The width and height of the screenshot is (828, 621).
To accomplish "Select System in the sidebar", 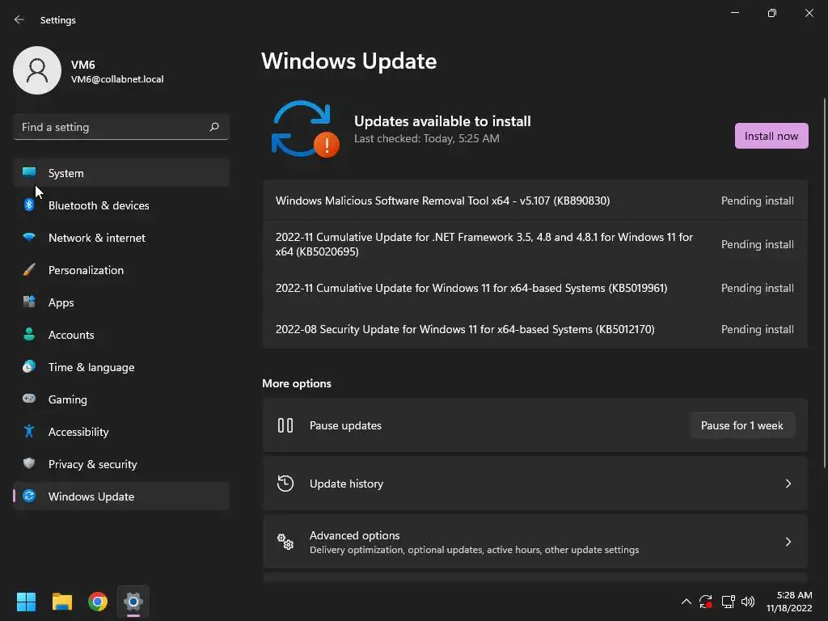I will point(121,173).
